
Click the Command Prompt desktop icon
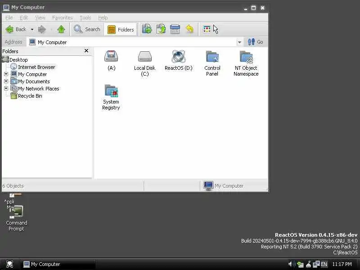point(16,218)
